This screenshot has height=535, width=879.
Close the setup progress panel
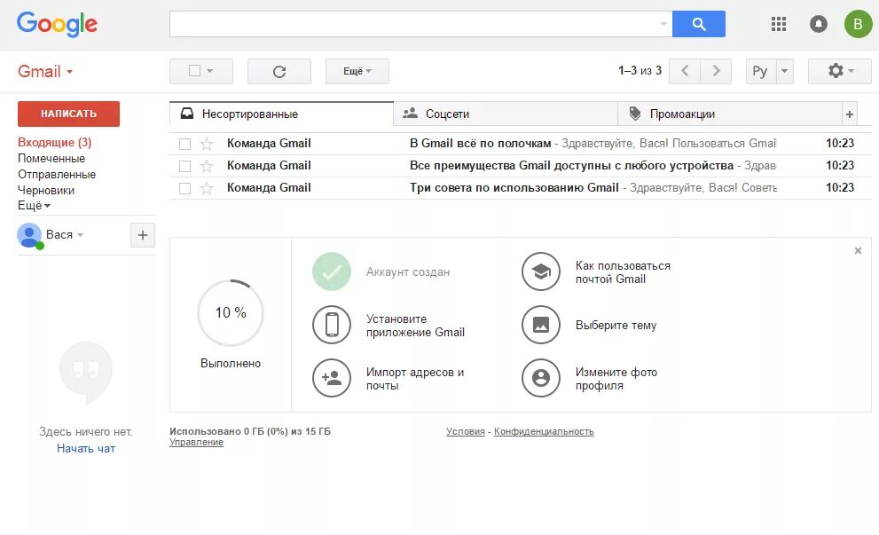858,251
